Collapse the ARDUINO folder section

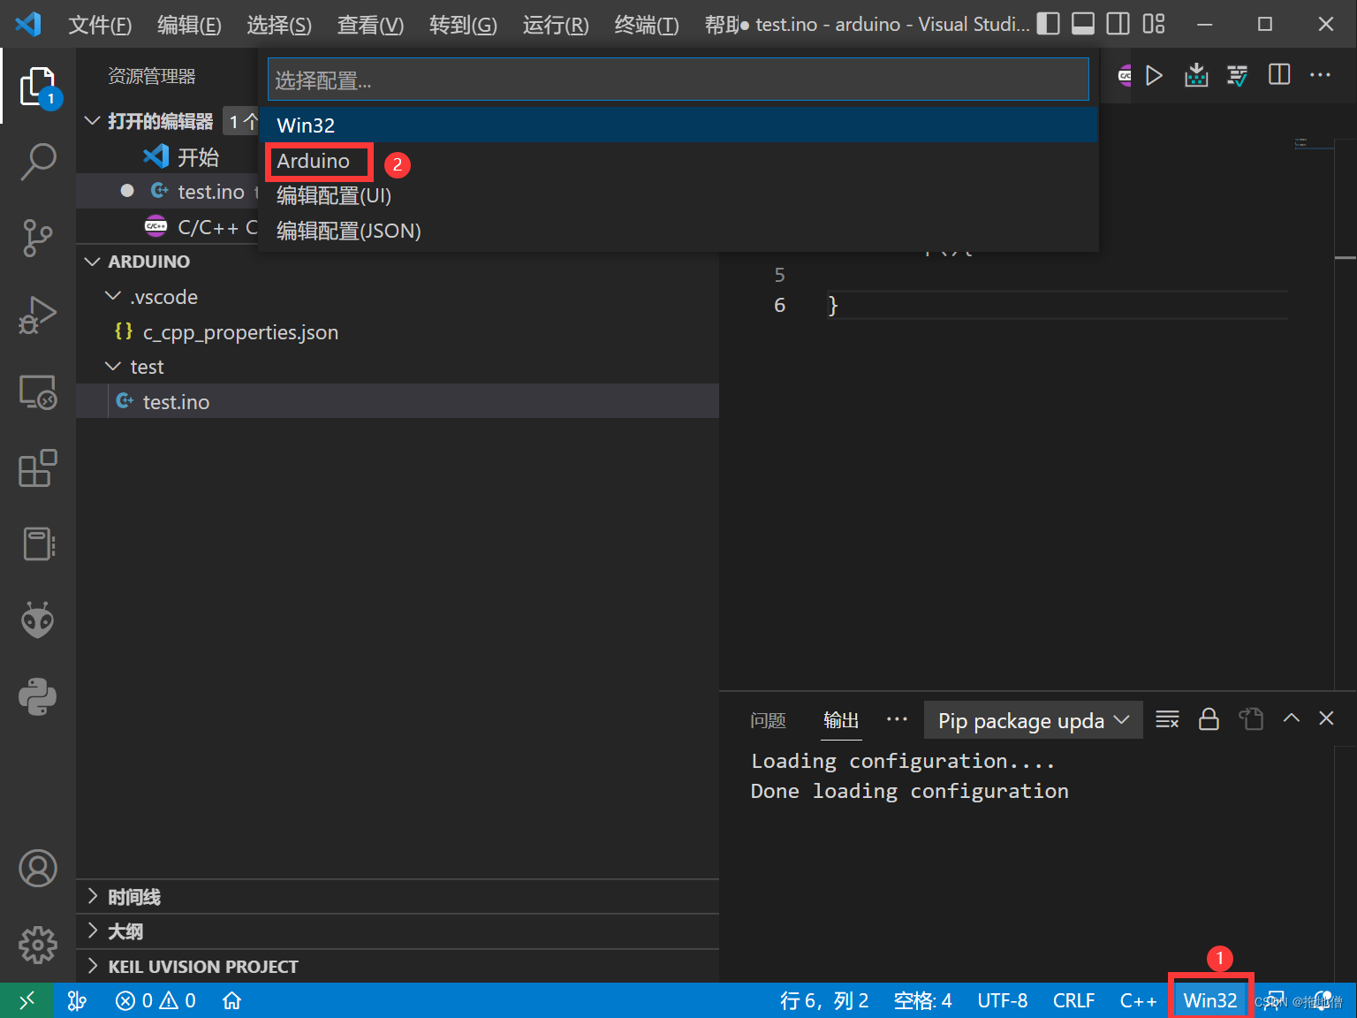(x=92, y=262)
